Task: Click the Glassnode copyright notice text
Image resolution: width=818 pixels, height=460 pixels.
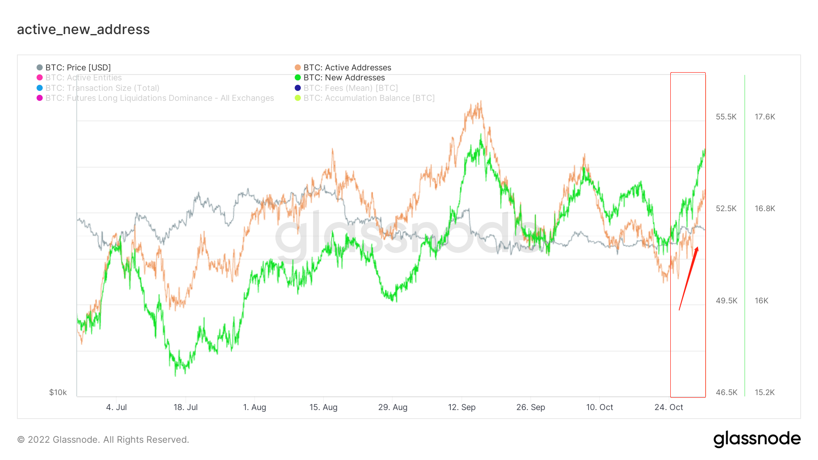Action: coord(103,440)
